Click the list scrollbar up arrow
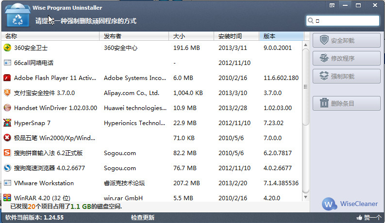Screen dimensions: 385x223 click(x=305, y=45)
